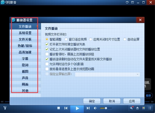The height and width of the screenshot is (113, 155).
Task: Open the speech bubble feedback icon
Action: click(127, 2)
